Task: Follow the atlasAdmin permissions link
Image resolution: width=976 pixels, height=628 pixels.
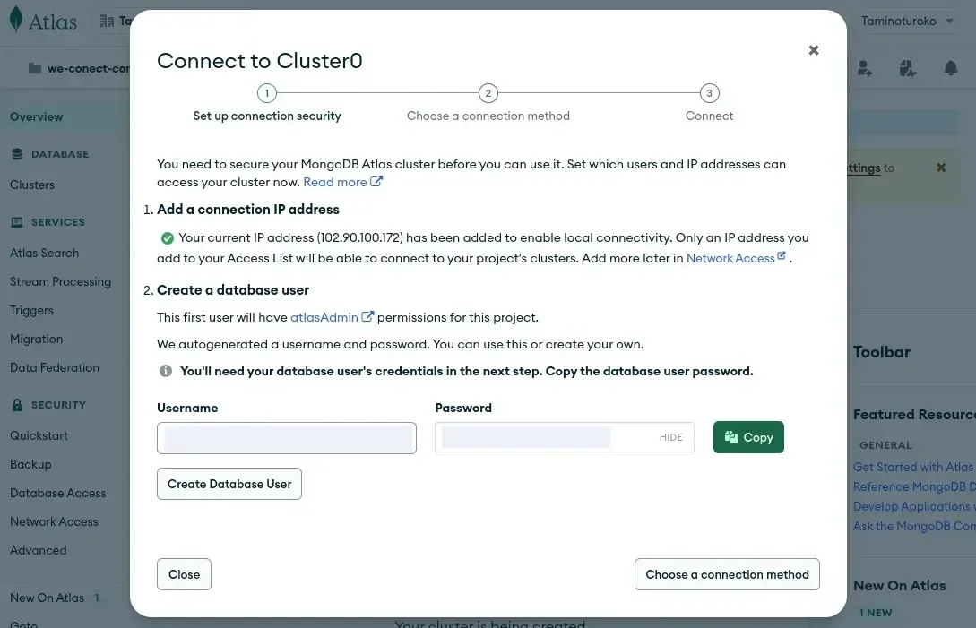Action: pyautogui.click(x=324, y=317)
